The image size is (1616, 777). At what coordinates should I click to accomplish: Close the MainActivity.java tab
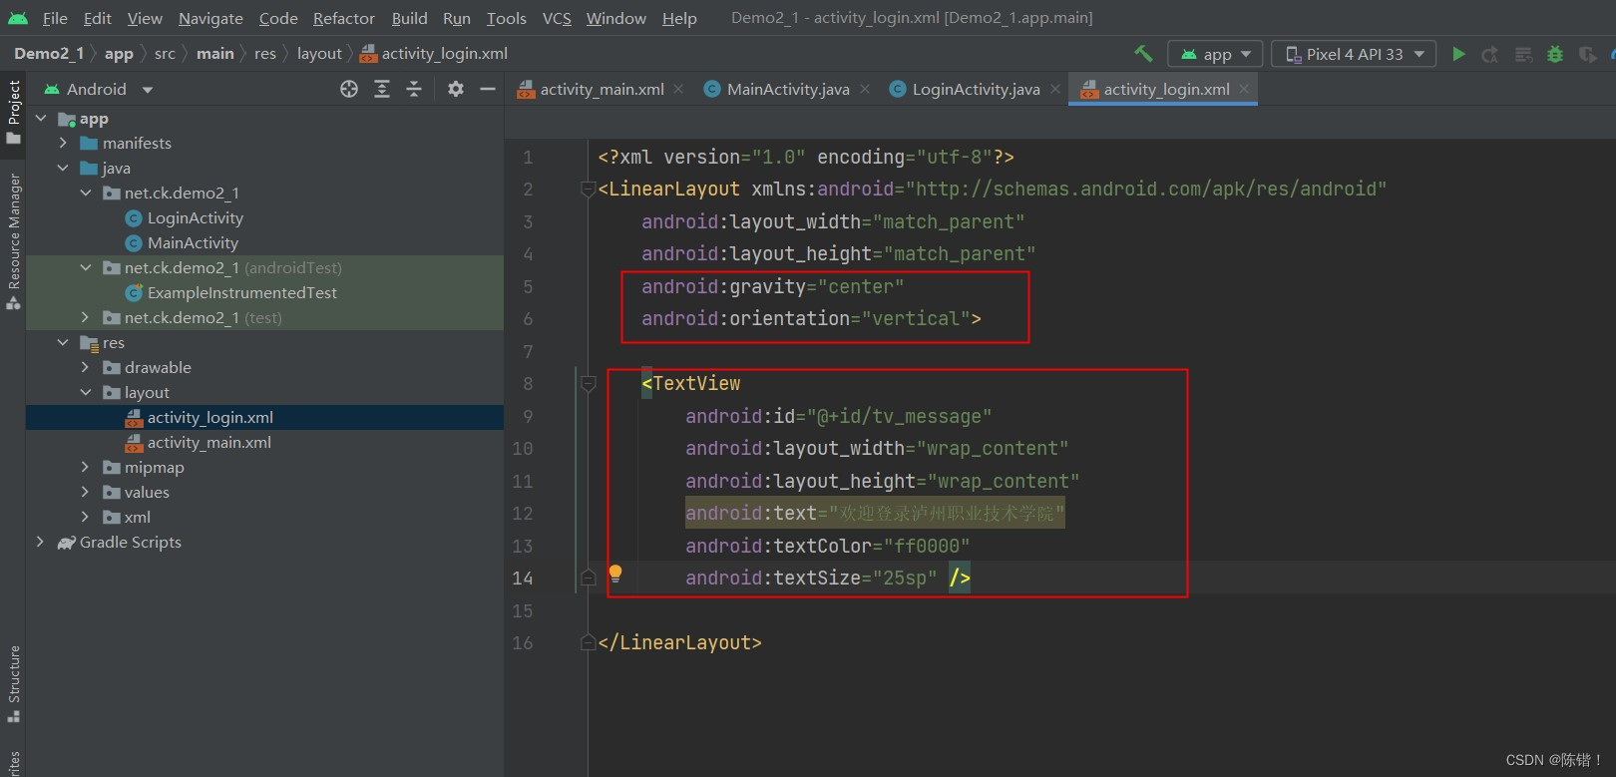pyautogui.click(x=864, y=89)
